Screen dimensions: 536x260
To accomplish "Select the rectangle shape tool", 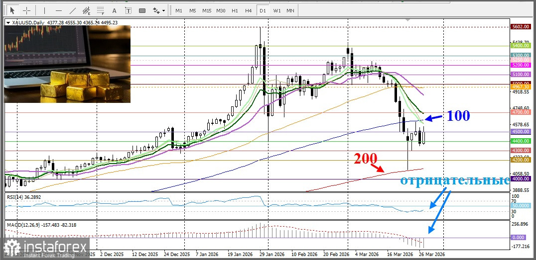I will [x=142, y=10].
